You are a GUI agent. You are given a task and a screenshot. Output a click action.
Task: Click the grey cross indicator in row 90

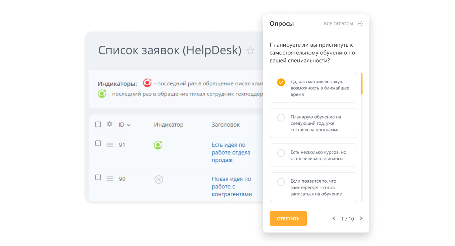[x=159, y=180]
